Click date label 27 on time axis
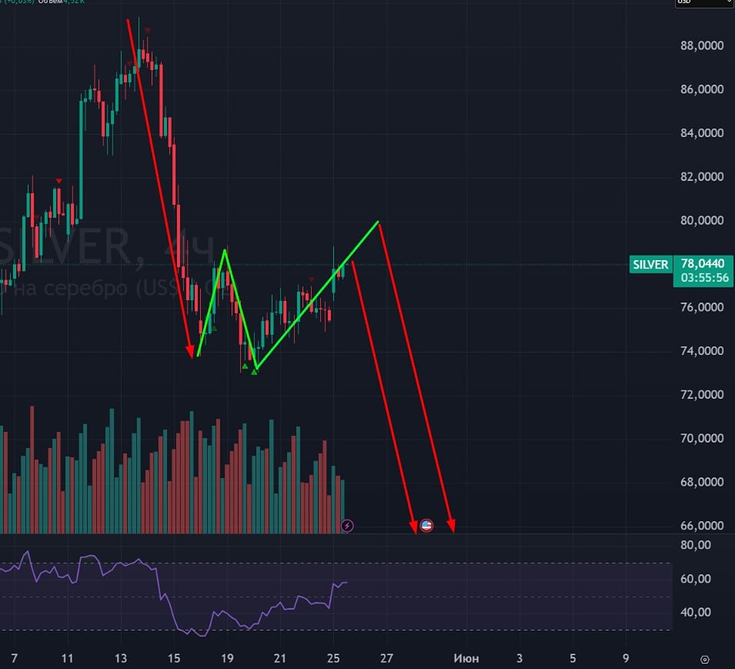This screenshot has height=669, width=735. point(386,658)
